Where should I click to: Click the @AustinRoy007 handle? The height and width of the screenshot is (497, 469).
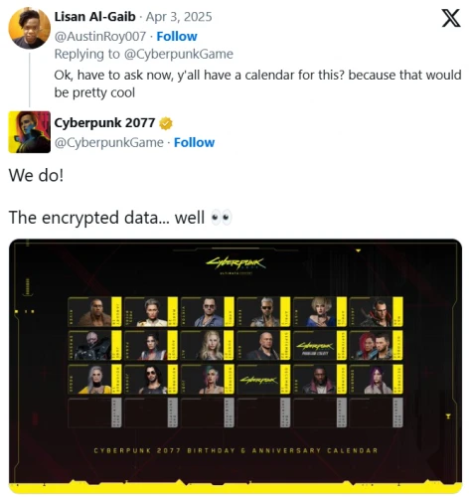coord(100,36)
